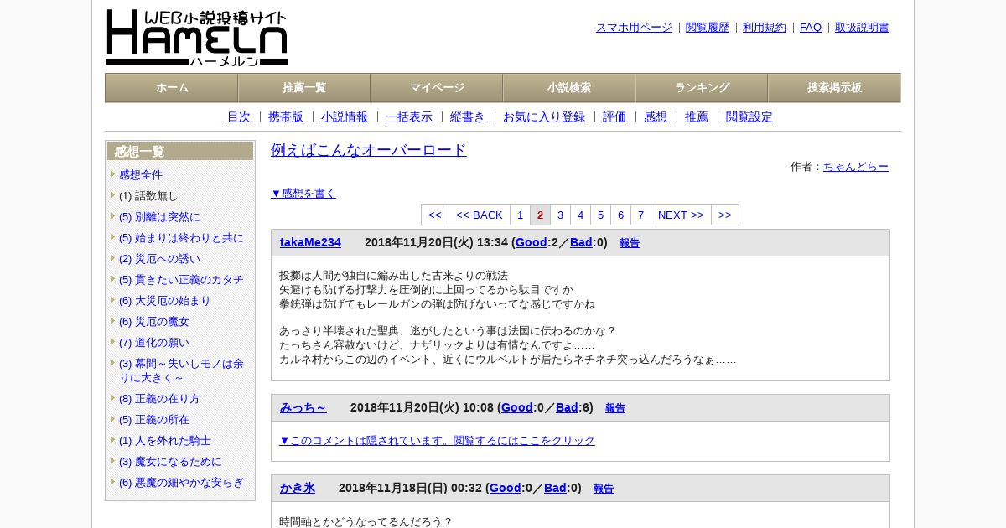The width and height of the screenshot is (1006, 528).
Task: Select (8) 正義の在り方 in the sidebar
Action: click(159, 399)
